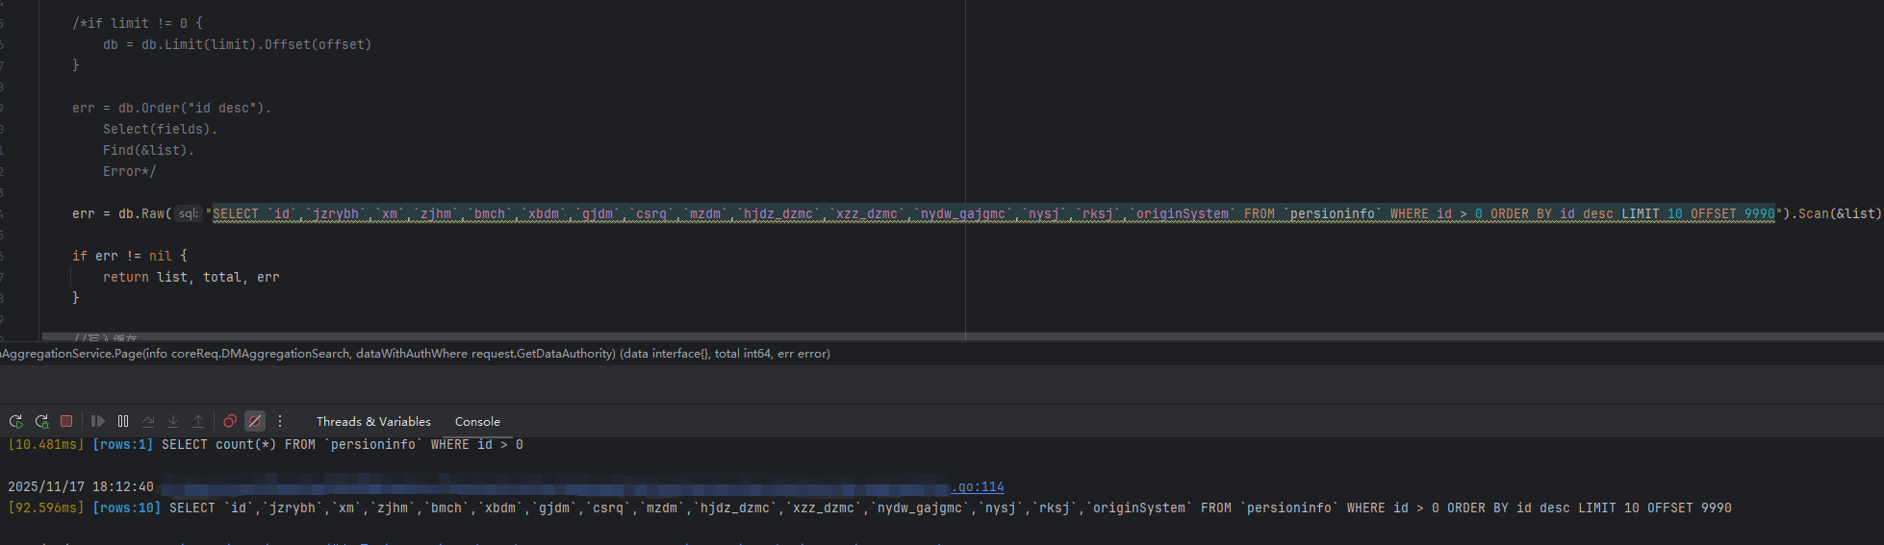Open the .go:114 source link in console
The width and height of the screenshot is (1884, 545).
(x=978, y=486)
